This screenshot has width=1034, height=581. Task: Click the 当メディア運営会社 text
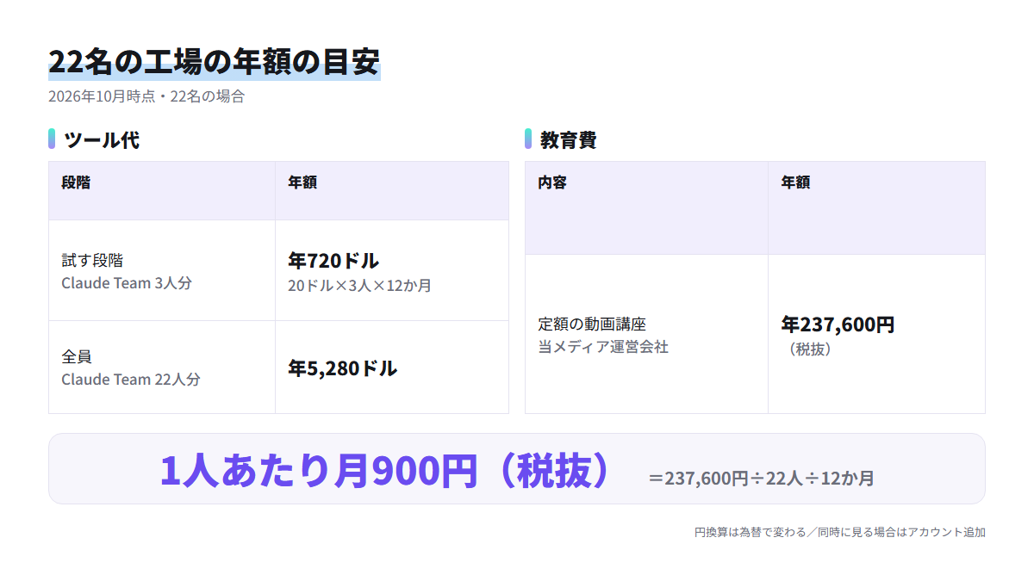(603, 347)
